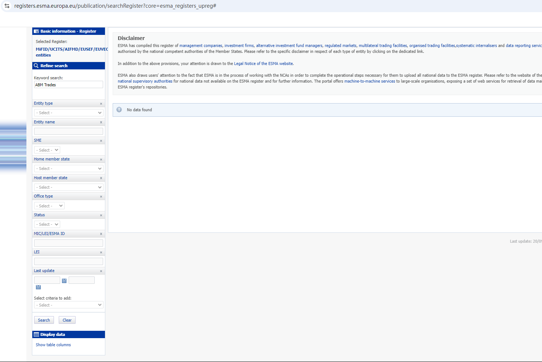Image resolution: width=542 pixels, height=362 pixels.
Task: Remove the SME filter with its x icon
Action: coord(101,141)
